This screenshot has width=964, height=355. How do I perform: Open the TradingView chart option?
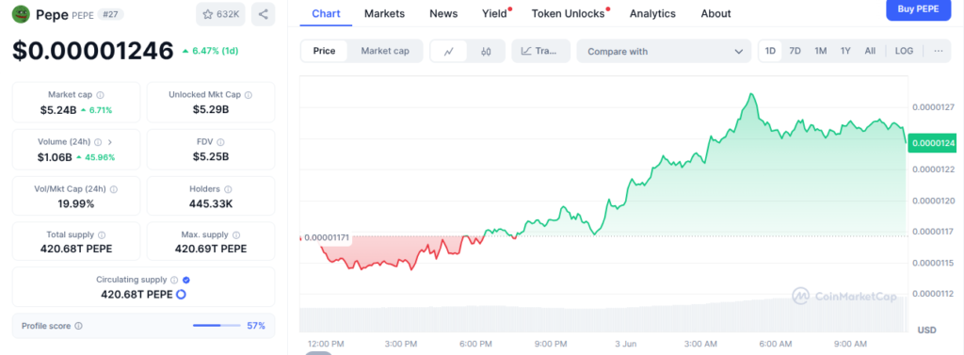pyautogui.click(x=540, y=51)
